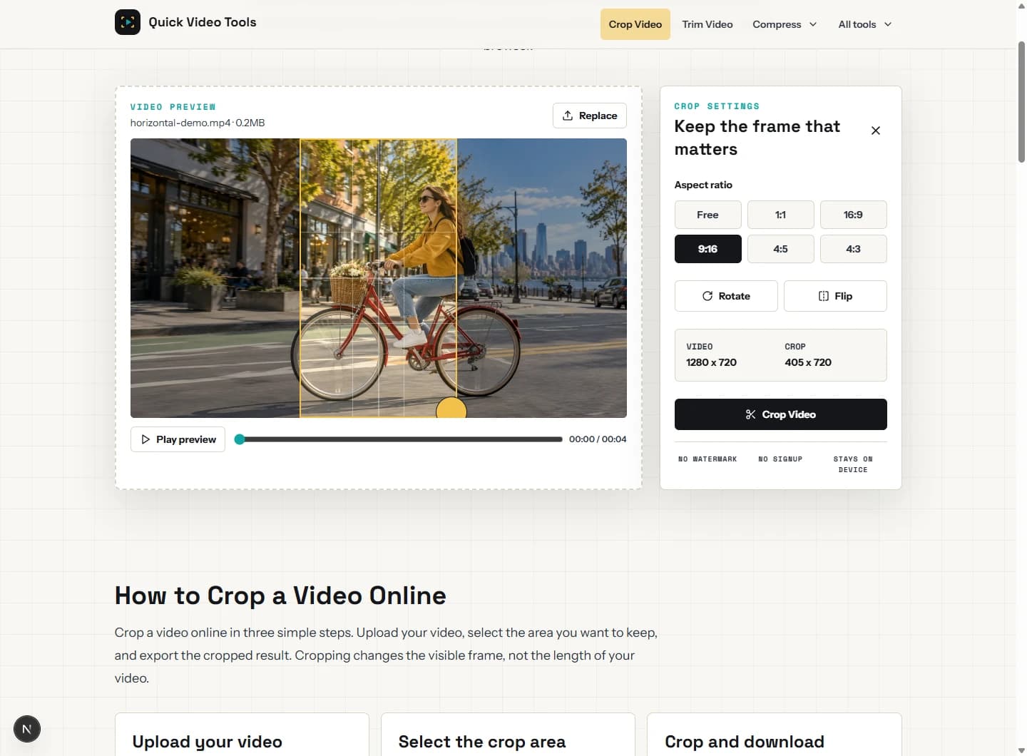
Task: Click inside the yellow crop frame
Action: point(378,277)
